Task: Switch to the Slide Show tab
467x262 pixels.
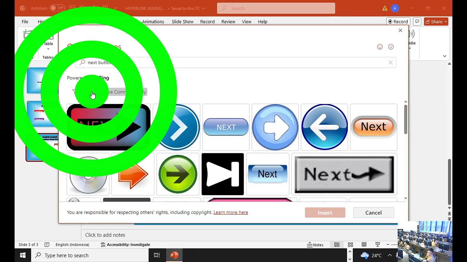Action: (x=182, y=21)
